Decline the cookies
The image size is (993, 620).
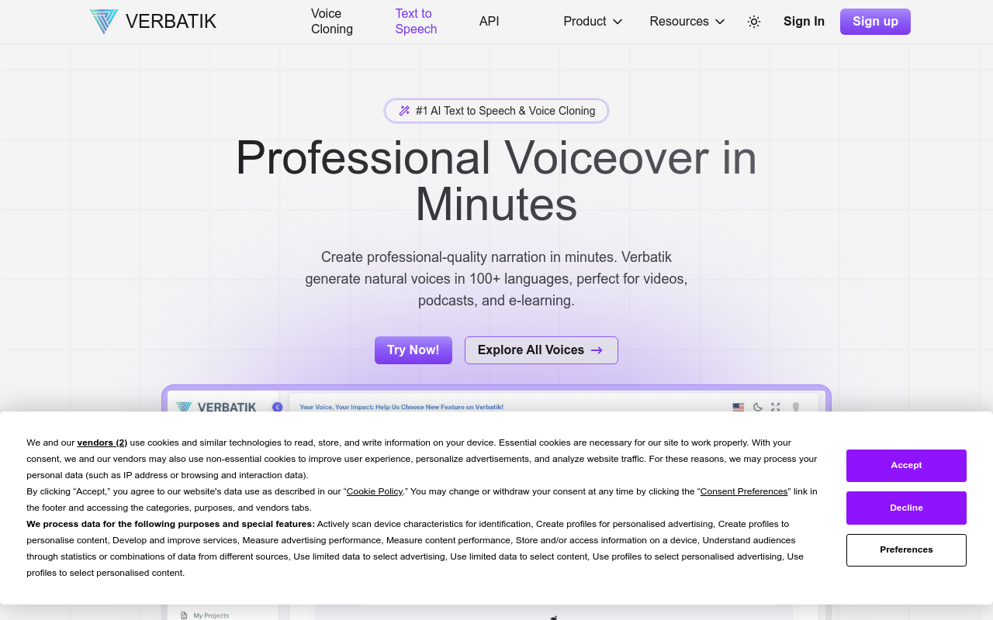click(906, 508)
